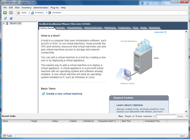Click the first Inventory breadcrumb icon

tap(32, 13)
